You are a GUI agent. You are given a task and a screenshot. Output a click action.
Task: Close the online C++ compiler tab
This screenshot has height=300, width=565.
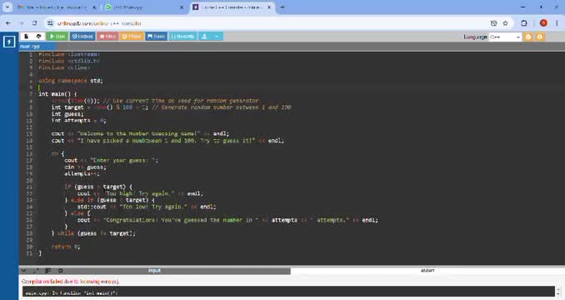[269, 7]
